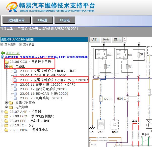Viewport: 152px width, 147px height.
Task: Expand the 23.07 AMP node
Action: click(2, 112)
